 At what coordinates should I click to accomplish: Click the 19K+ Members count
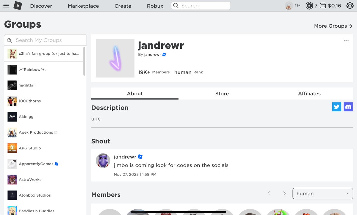click(x=154, y=72)
